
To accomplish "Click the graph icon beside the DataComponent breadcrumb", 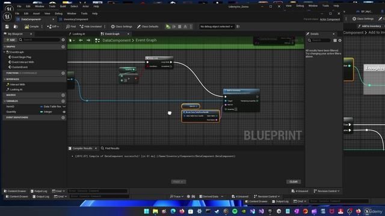I will pos(97,40).
